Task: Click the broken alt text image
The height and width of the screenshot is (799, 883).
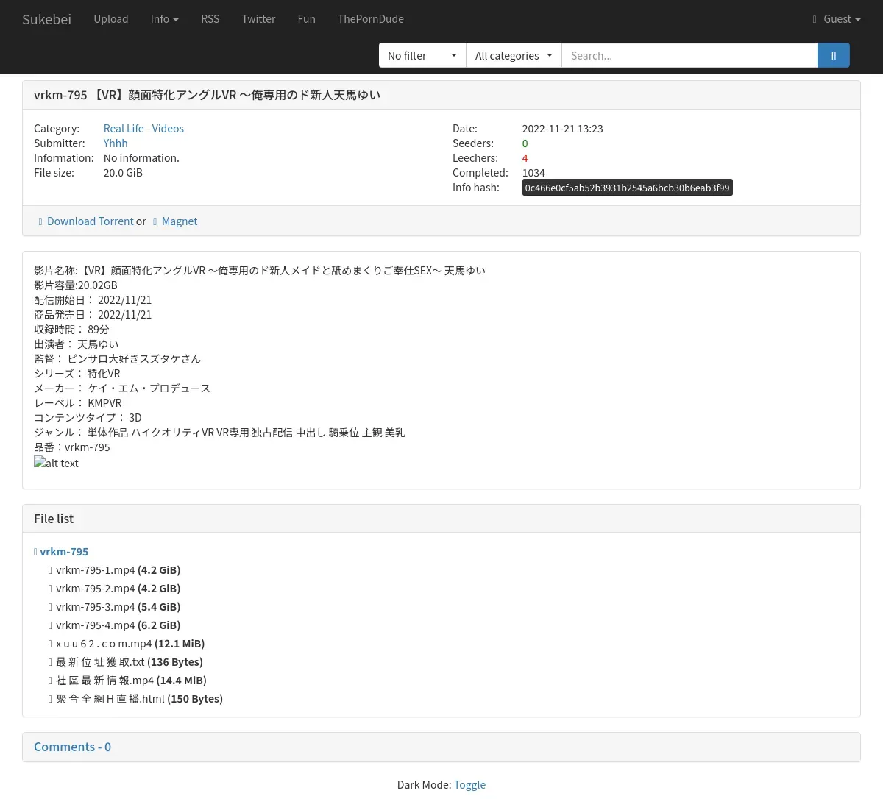Action: click(56, 463)
